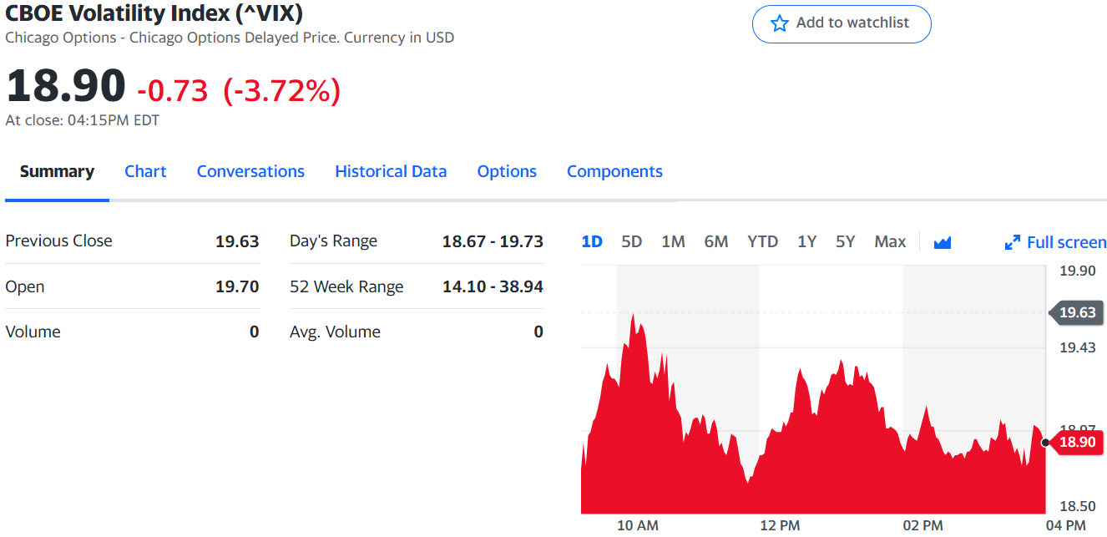The image size is (1107, 537).
Task: Set chart range to 6M
Action: click(x=715, y=241)
